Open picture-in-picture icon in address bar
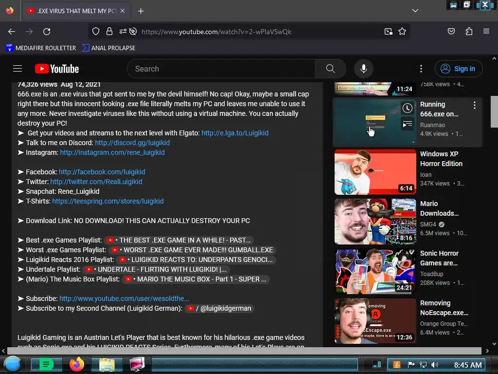The image size is (498, 374). tap(388, 32)
